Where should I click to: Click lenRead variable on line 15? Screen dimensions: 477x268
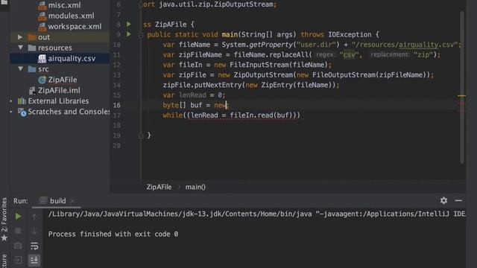pyautogui.click(x=192, y=95)
